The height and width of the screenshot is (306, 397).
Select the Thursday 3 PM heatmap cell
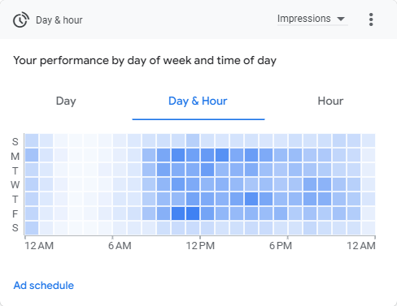251,199
